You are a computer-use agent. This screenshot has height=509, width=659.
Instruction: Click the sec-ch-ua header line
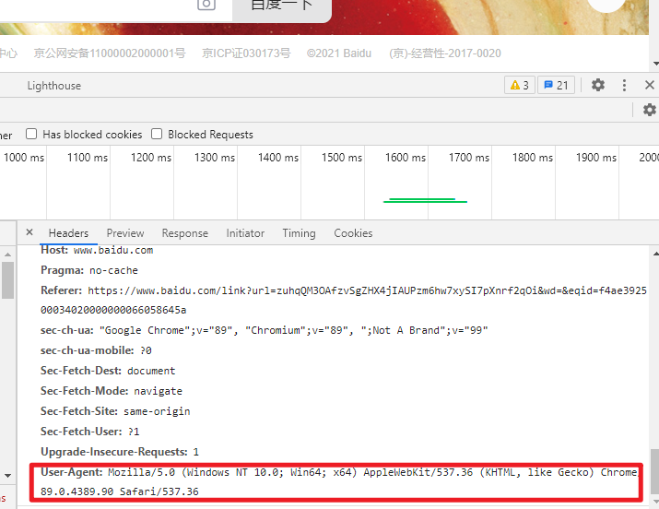264,330
